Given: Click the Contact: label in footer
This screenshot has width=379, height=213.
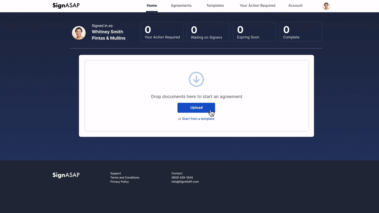Looking at the screenshot, I should [x=177, y=173].
